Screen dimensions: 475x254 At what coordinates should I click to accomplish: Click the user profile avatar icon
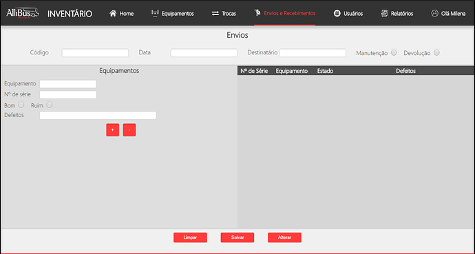[x=434, y=13]
